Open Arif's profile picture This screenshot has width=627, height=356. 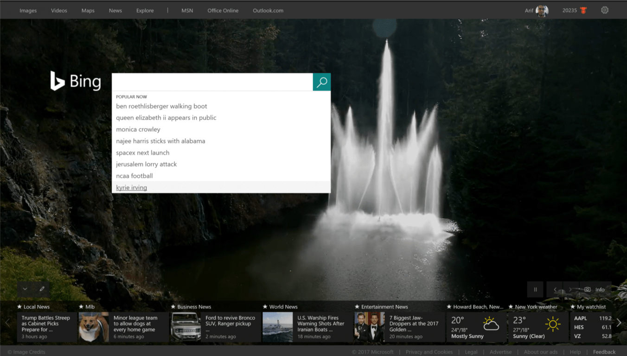pos(542,10)
